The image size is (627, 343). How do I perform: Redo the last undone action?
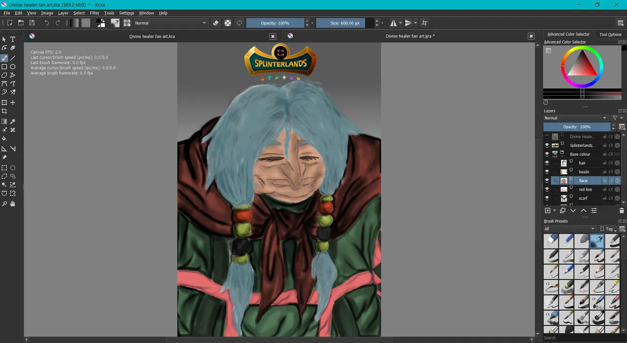(x=58, y=23)
